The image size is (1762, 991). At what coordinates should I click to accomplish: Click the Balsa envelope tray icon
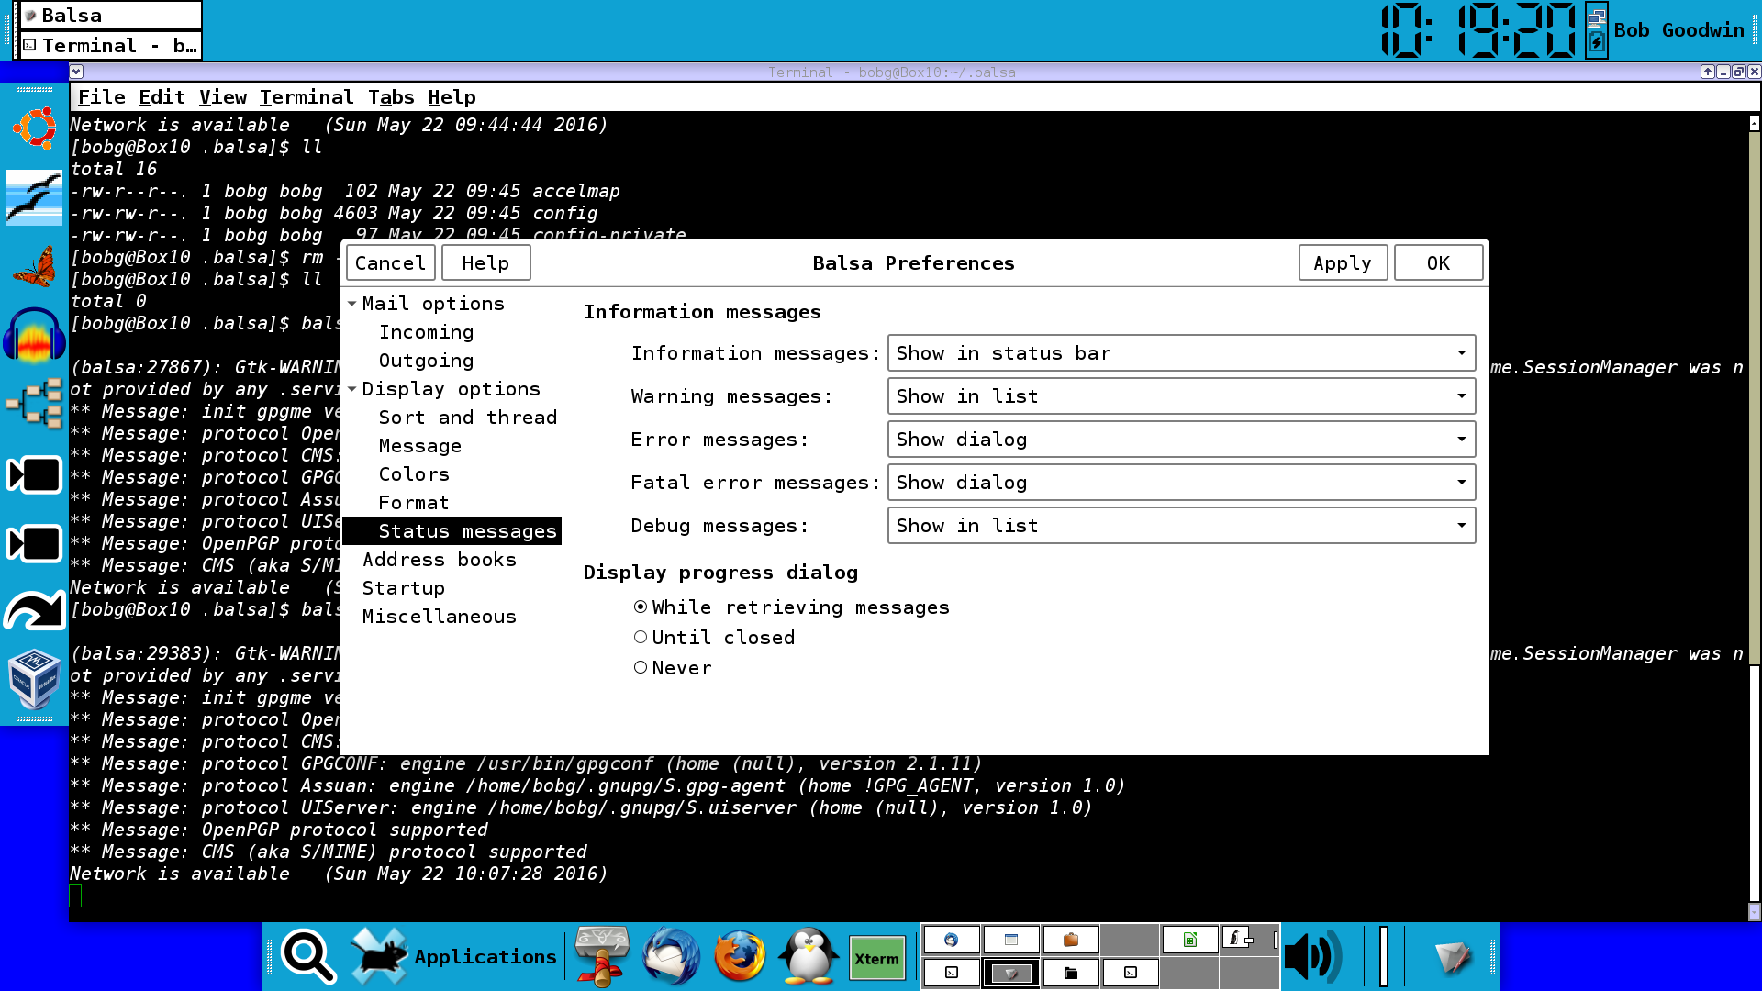tap(1453, 957)
